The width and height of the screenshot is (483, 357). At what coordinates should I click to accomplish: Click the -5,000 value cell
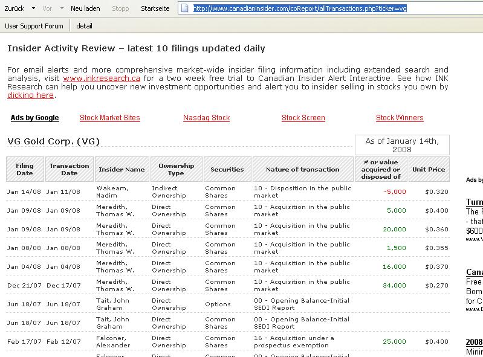395,191
